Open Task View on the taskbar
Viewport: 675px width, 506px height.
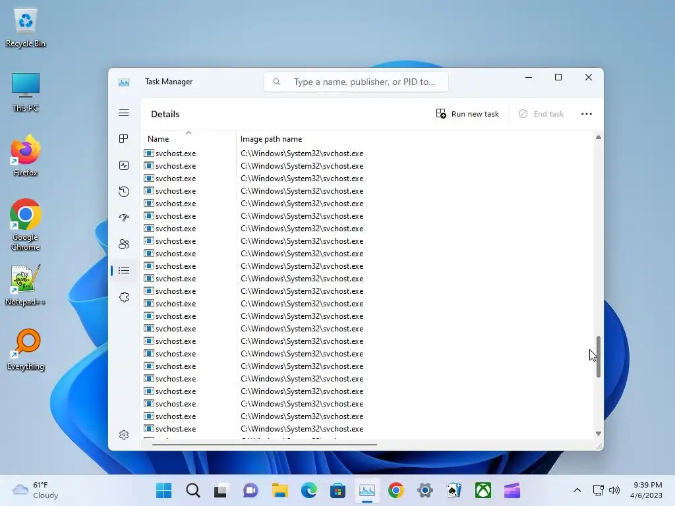pyautogui.click(x=221, y=490)
